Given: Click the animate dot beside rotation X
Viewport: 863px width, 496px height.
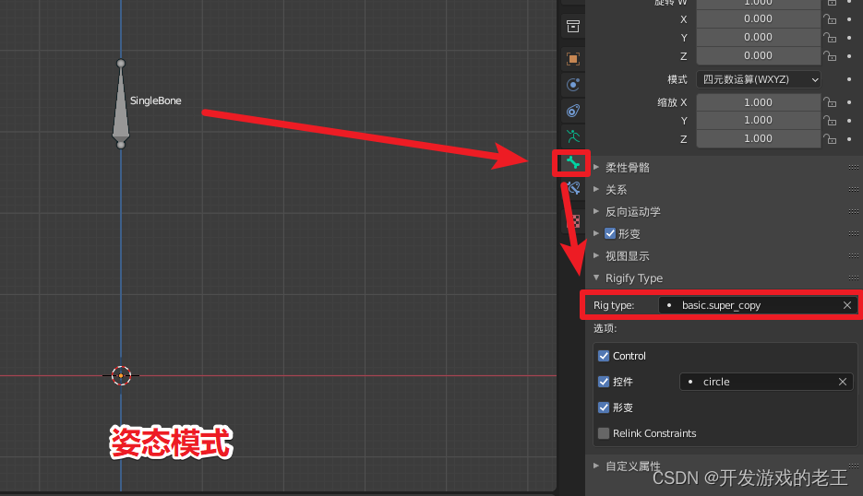Looking at the screenshot, I should 849,19.
